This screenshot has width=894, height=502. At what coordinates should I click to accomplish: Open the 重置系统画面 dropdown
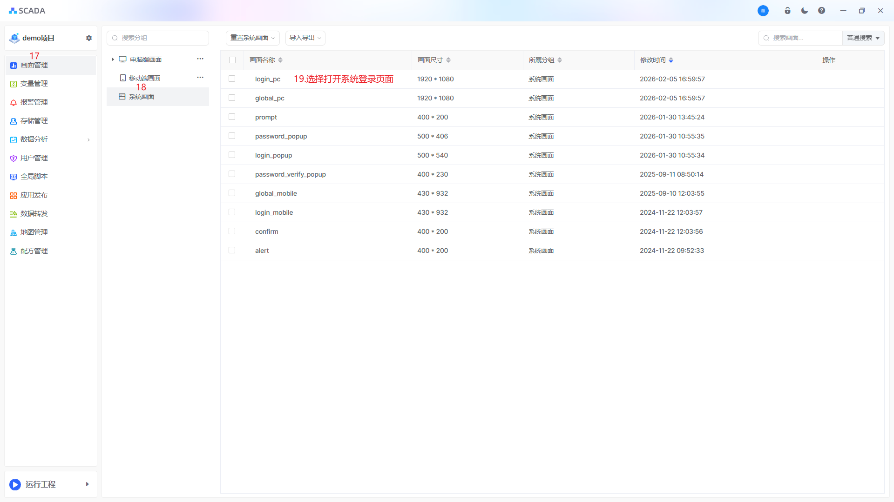click(x=252, y=38)
